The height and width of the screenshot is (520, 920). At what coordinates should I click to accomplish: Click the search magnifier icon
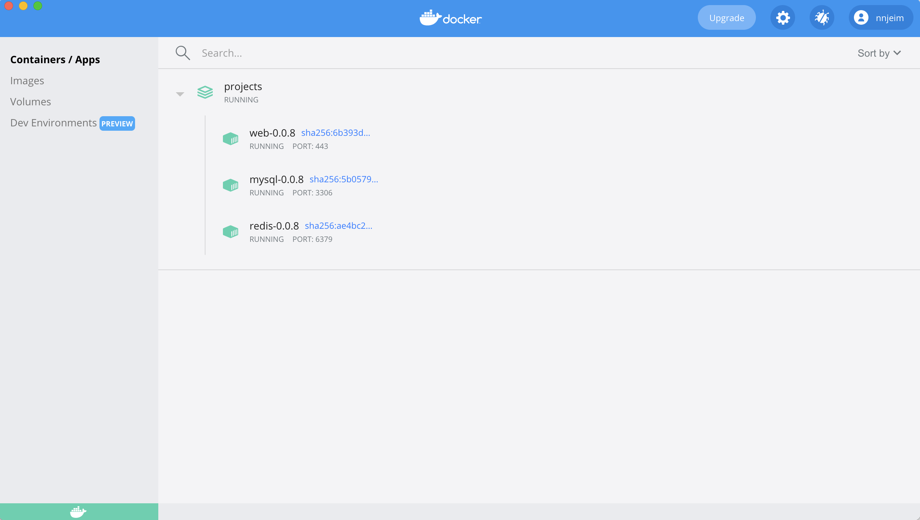[x=183, y=53]
